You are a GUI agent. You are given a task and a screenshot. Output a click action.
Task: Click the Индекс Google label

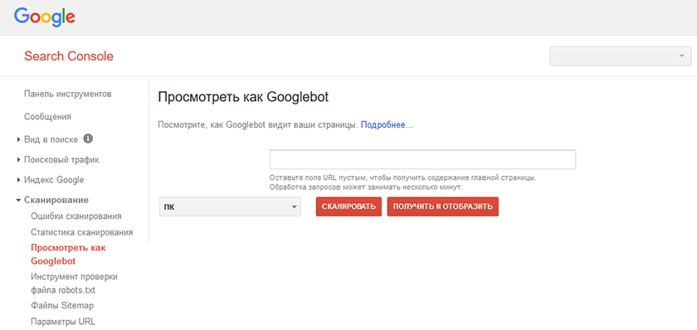(54, 180)
